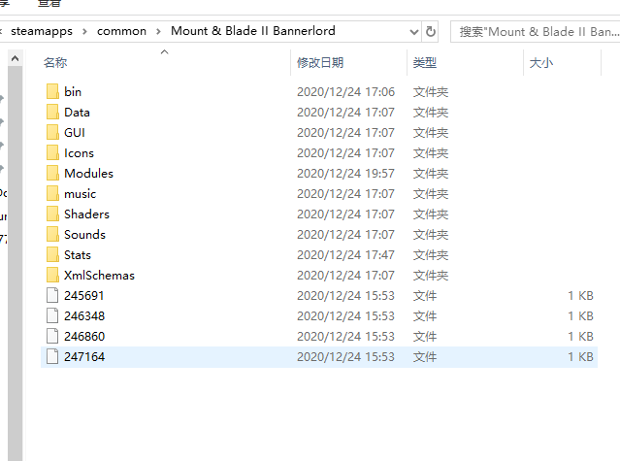Refresh the current folder view
The image size is (620, 461).
point(431,31)
